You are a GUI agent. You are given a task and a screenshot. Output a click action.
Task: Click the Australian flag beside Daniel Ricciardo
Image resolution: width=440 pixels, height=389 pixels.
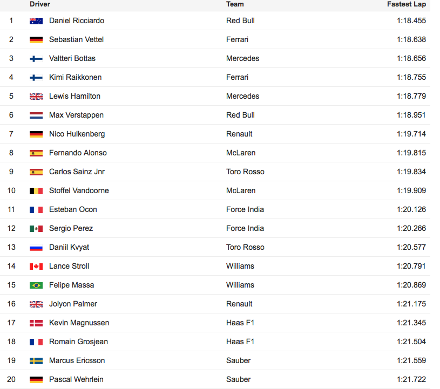tap(36, 21)
